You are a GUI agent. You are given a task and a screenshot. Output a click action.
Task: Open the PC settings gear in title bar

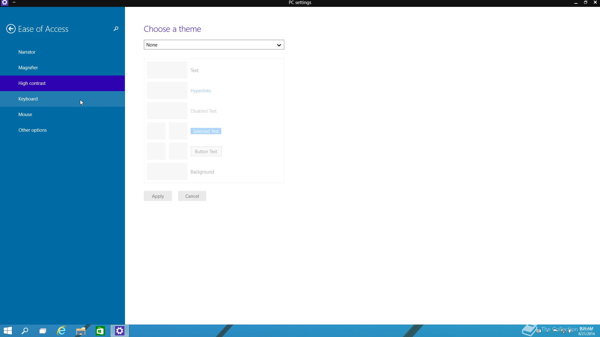tap(5, 2)
